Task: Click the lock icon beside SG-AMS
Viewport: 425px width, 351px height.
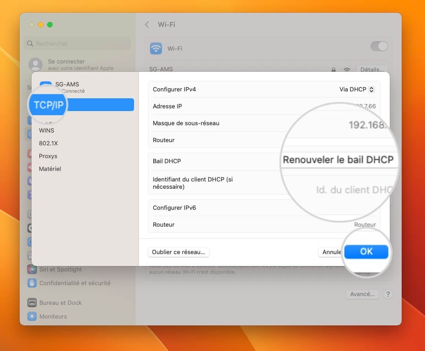Action: tap(334, 69)
